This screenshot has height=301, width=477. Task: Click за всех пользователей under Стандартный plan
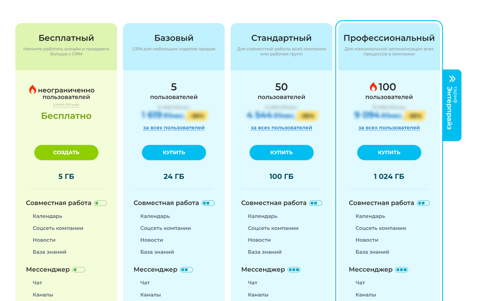click(281, 127)
